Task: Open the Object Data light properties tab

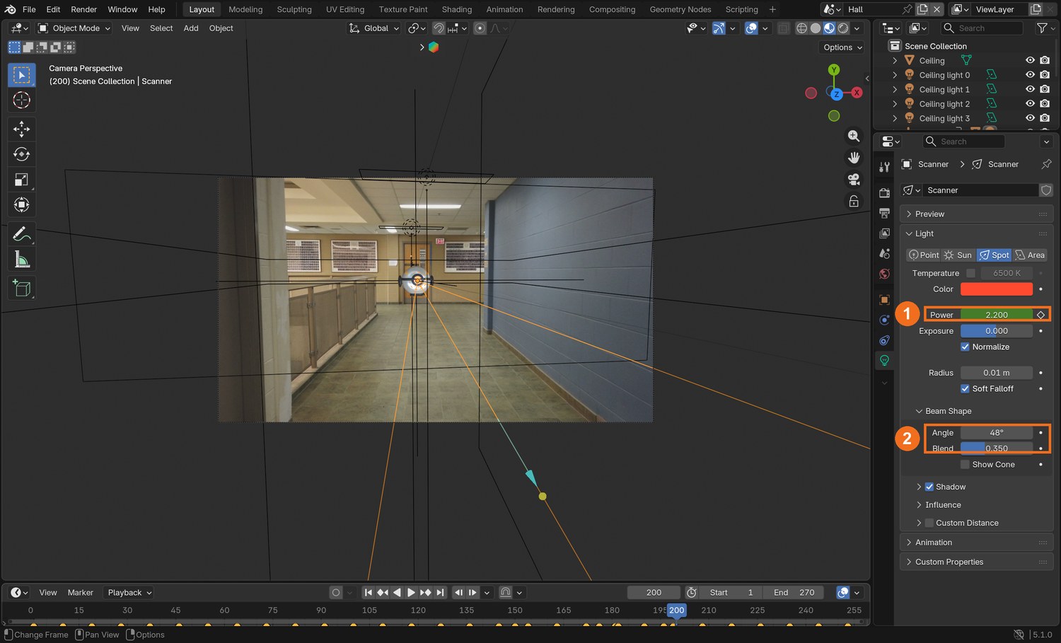Action: tap(884, 361)
